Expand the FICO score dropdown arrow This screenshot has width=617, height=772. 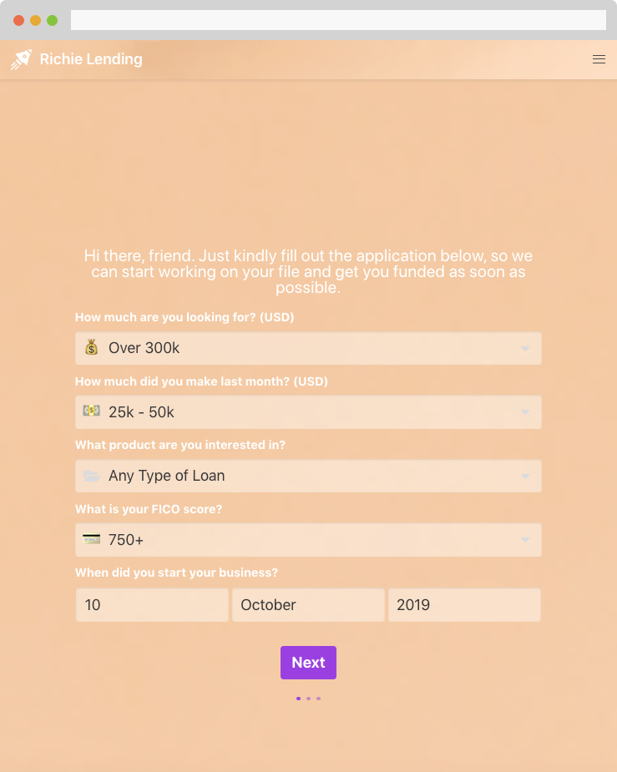coord(525,540)
